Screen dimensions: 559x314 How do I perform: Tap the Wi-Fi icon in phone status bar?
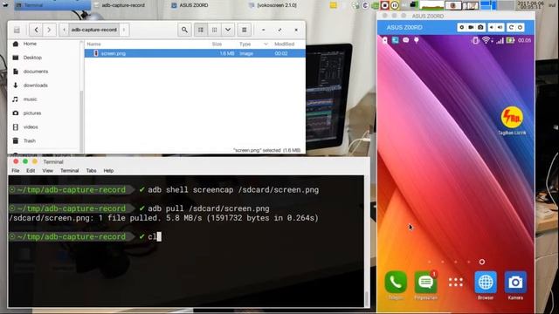[x=486, y=41]
